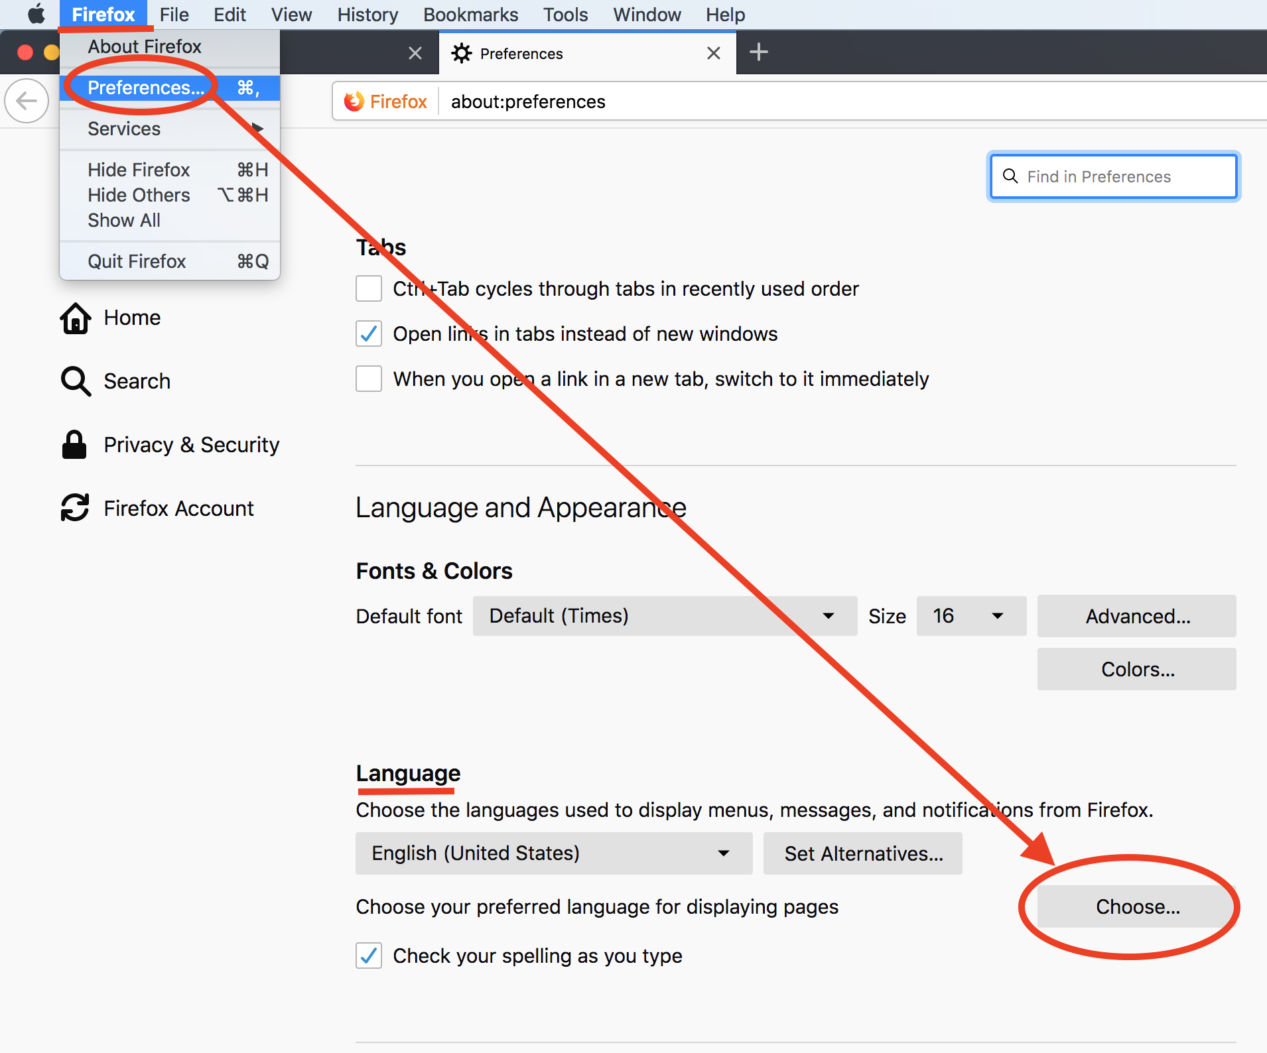Open the Apple menu

tap(36, 14)
